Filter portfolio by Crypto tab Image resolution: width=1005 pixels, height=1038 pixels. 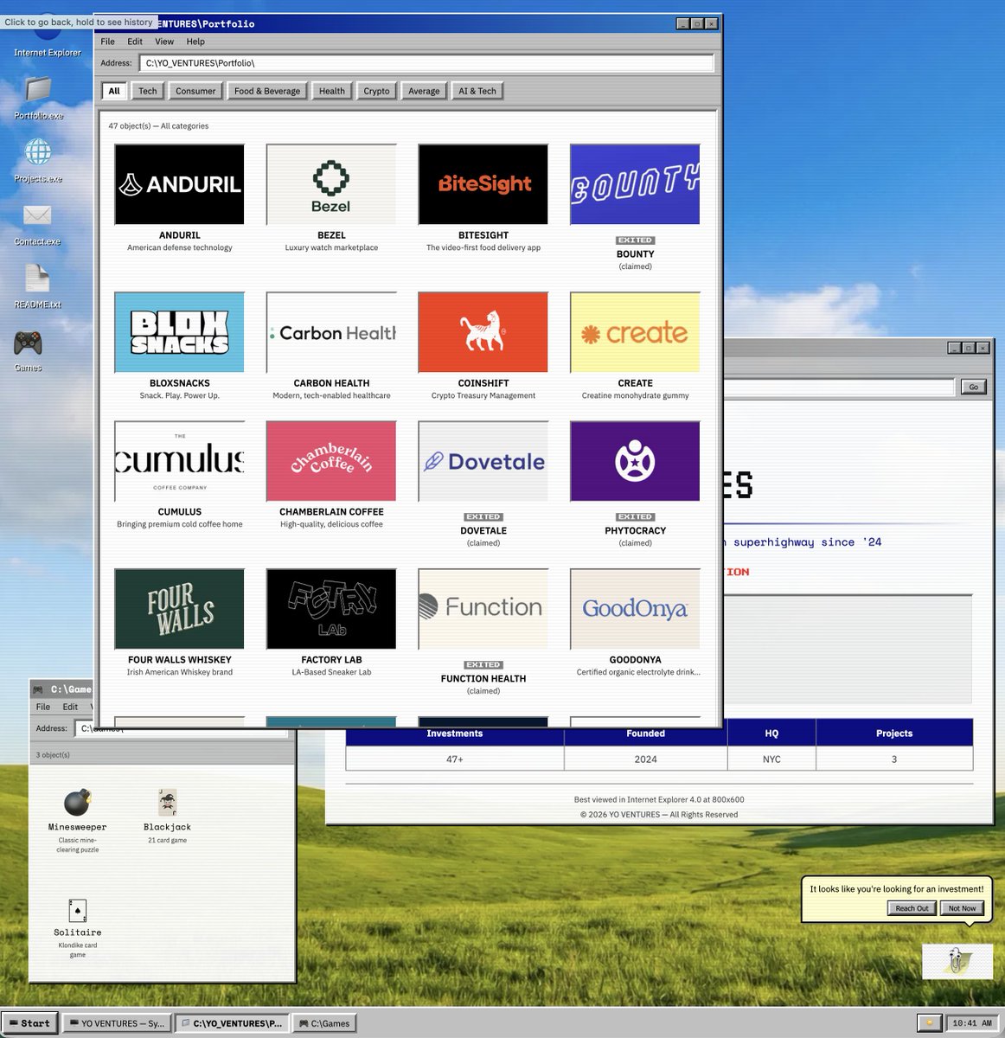376,91
